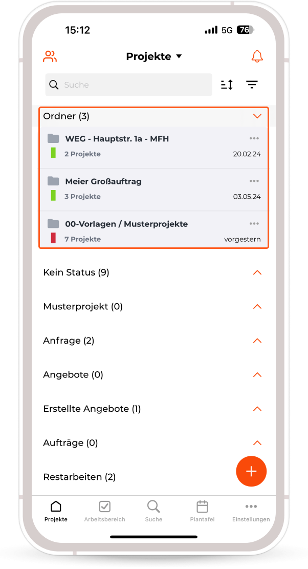Viewport: 308px width, 569px height.
Task: Open the team members icon
Action: 50,56
